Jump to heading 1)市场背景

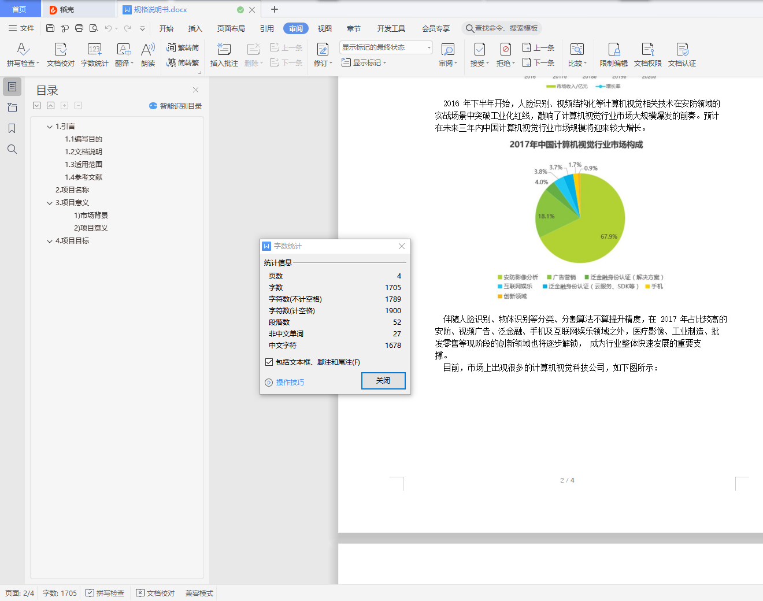click(x=91, y=216)
